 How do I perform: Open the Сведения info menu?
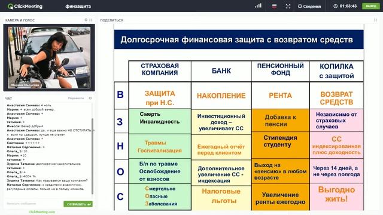(x=309, y=7)
